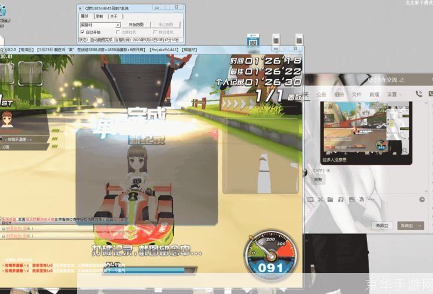The image size is (433, 294).
Task: Click the speedometer gauge showing 091
Action: click(x=271, y=255)
